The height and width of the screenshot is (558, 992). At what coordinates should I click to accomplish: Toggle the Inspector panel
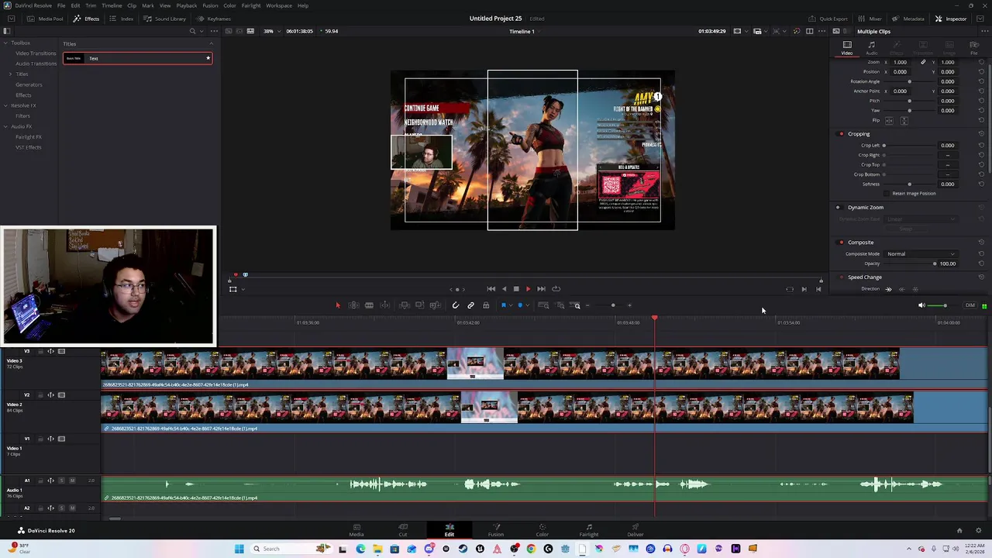[x=951, y=19]
